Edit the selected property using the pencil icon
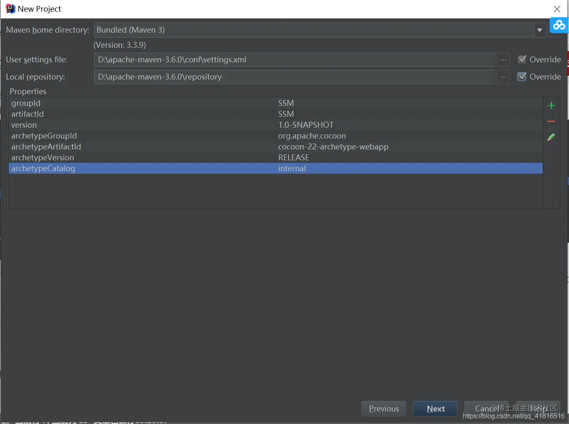 pos(551,137)
